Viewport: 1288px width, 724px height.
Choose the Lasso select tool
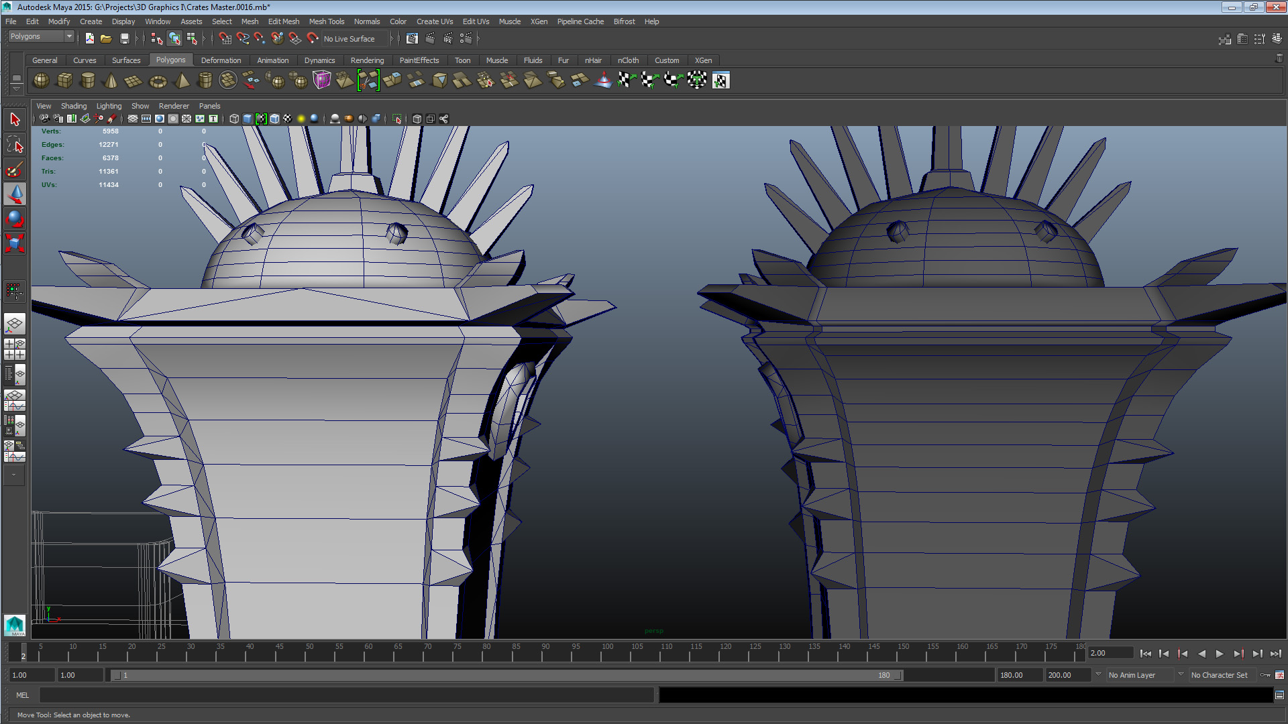[15, 145]
